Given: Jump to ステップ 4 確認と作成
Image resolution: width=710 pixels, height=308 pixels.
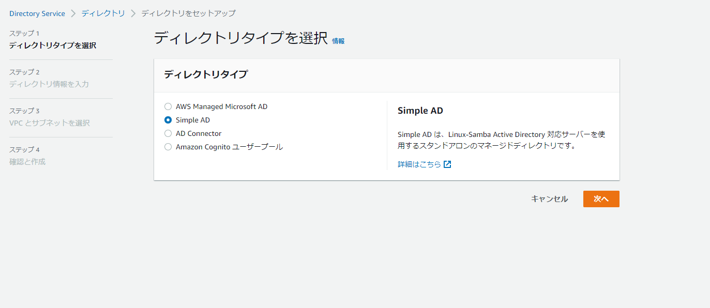Looking at the screenshot, I should 27,162.
